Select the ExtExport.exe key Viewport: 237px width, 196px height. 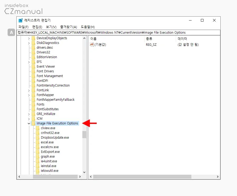(50, 152)
